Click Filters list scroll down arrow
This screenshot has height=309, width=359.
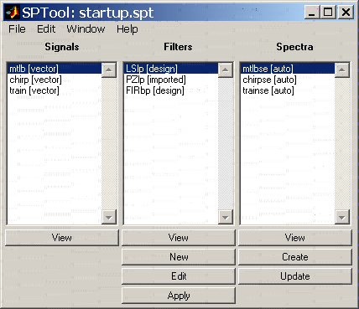pos(226,217)
